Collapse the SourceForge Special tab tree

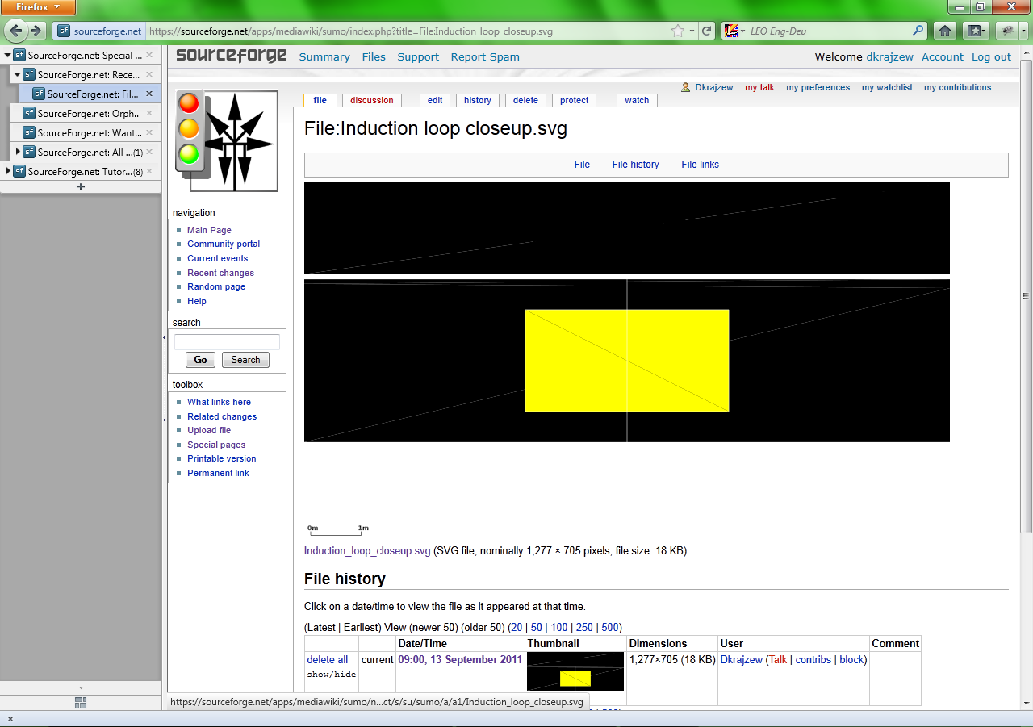point(8,56)
